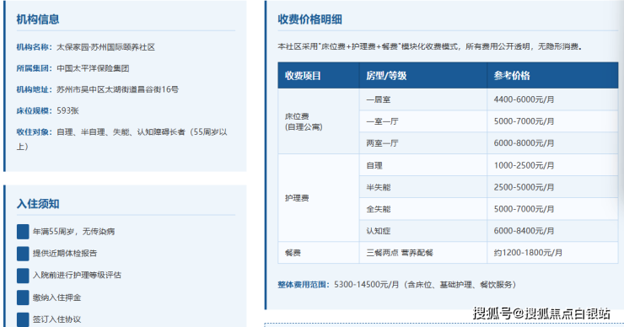Screen dimensions: 624x327
Task: Click the 两室一厅 room type cell
Action: click(423, 143)
